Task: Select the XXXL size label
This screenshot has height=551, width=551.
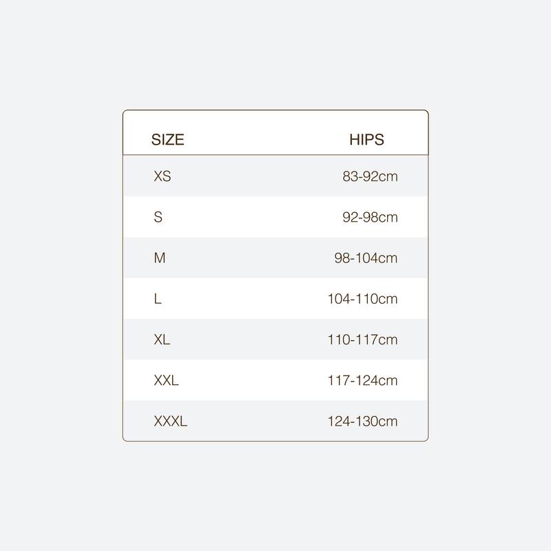Action: [x=170, y=421]
